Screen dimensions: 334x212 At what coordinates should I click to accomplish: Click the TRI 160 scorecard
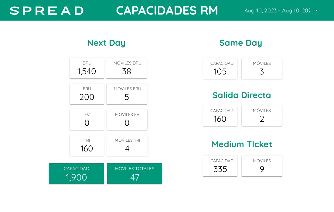87,145
